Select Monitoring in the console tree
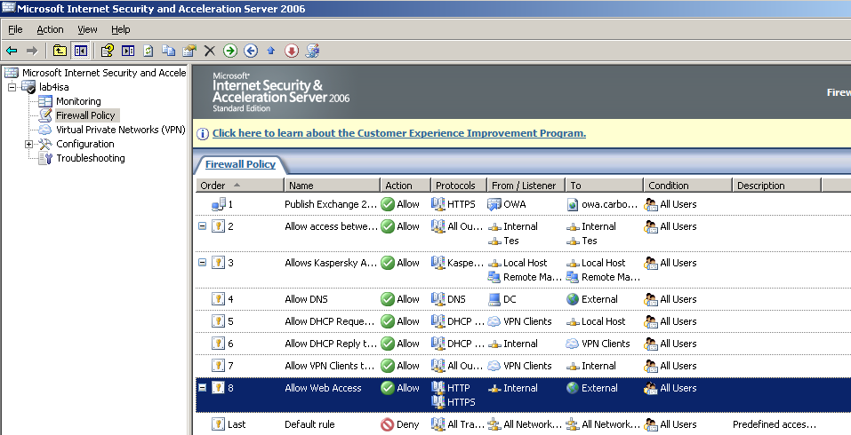 [78, 101]
